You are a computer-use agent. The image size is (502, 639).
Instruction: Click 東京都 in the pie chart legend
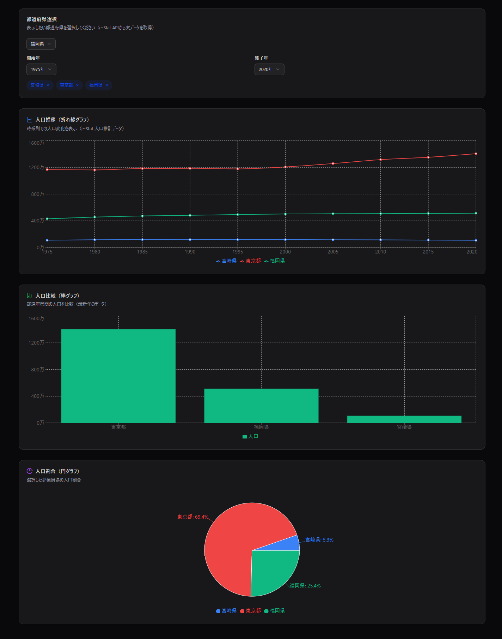pos(251,611)
